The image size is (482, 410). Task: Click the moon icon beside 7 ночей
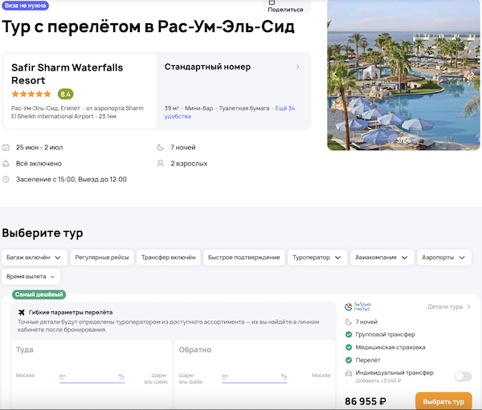click(x=160, y=148)
